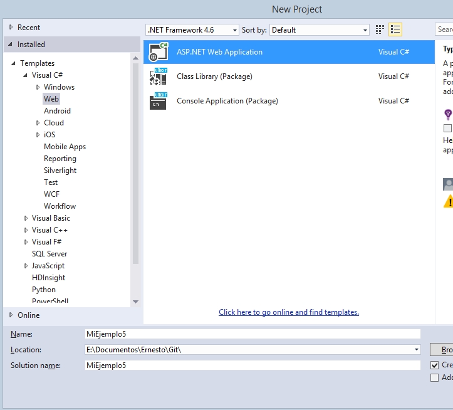Click the user account avatar icon
453x410 pixels.
tap(448, 184)
